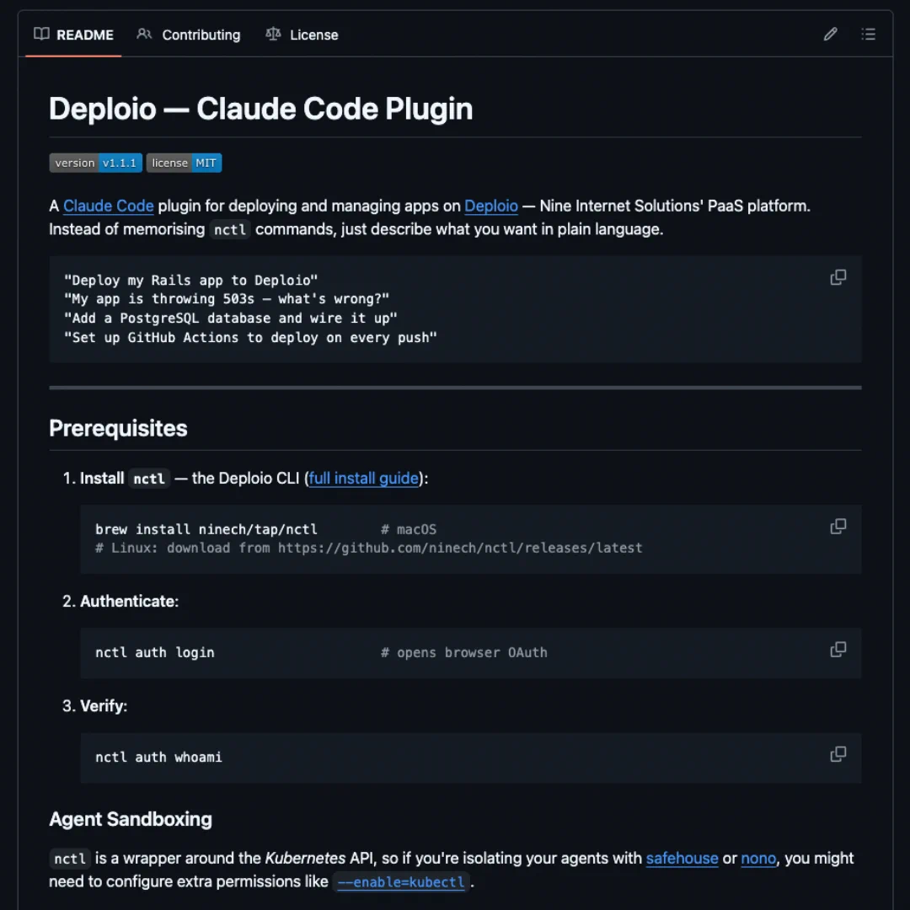Click the Agent Sandboxing heading
The height and width of the screenshot is (910, 910).
pyautogui.click(x=131, y=820)
